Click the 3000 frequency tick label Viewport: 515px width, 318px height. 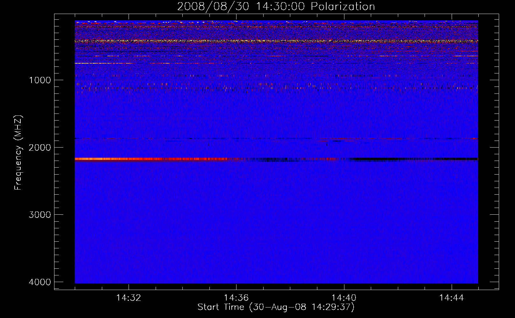(x=40, y=215)
